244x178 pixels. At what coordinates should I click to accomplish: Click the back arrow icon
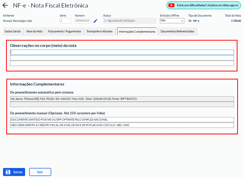[5, 6]
